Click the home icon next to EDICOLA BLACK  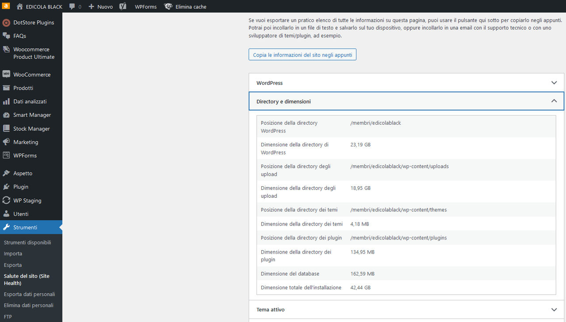(x=20, y=7)
